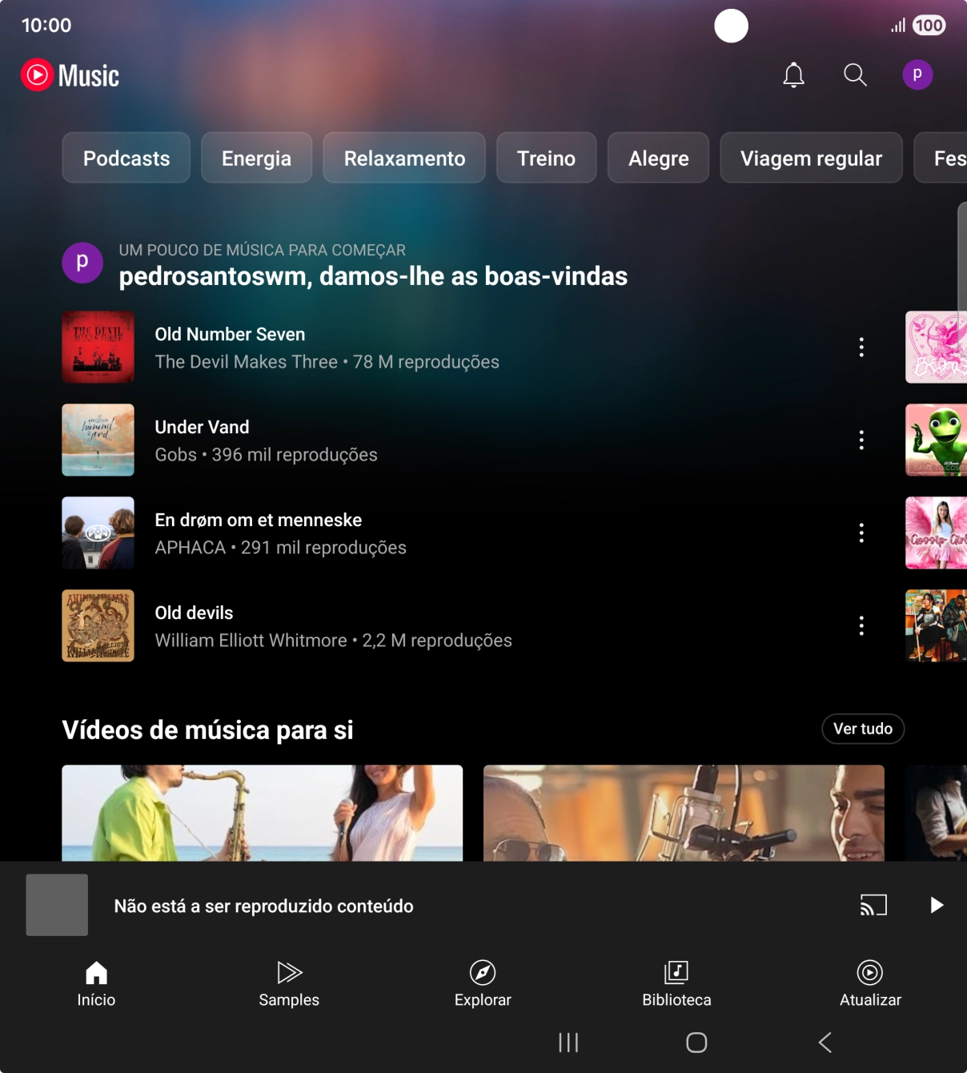Tap the cast to device icon
This screenshot has width=967, height=1073.
[x=873, y=905]
